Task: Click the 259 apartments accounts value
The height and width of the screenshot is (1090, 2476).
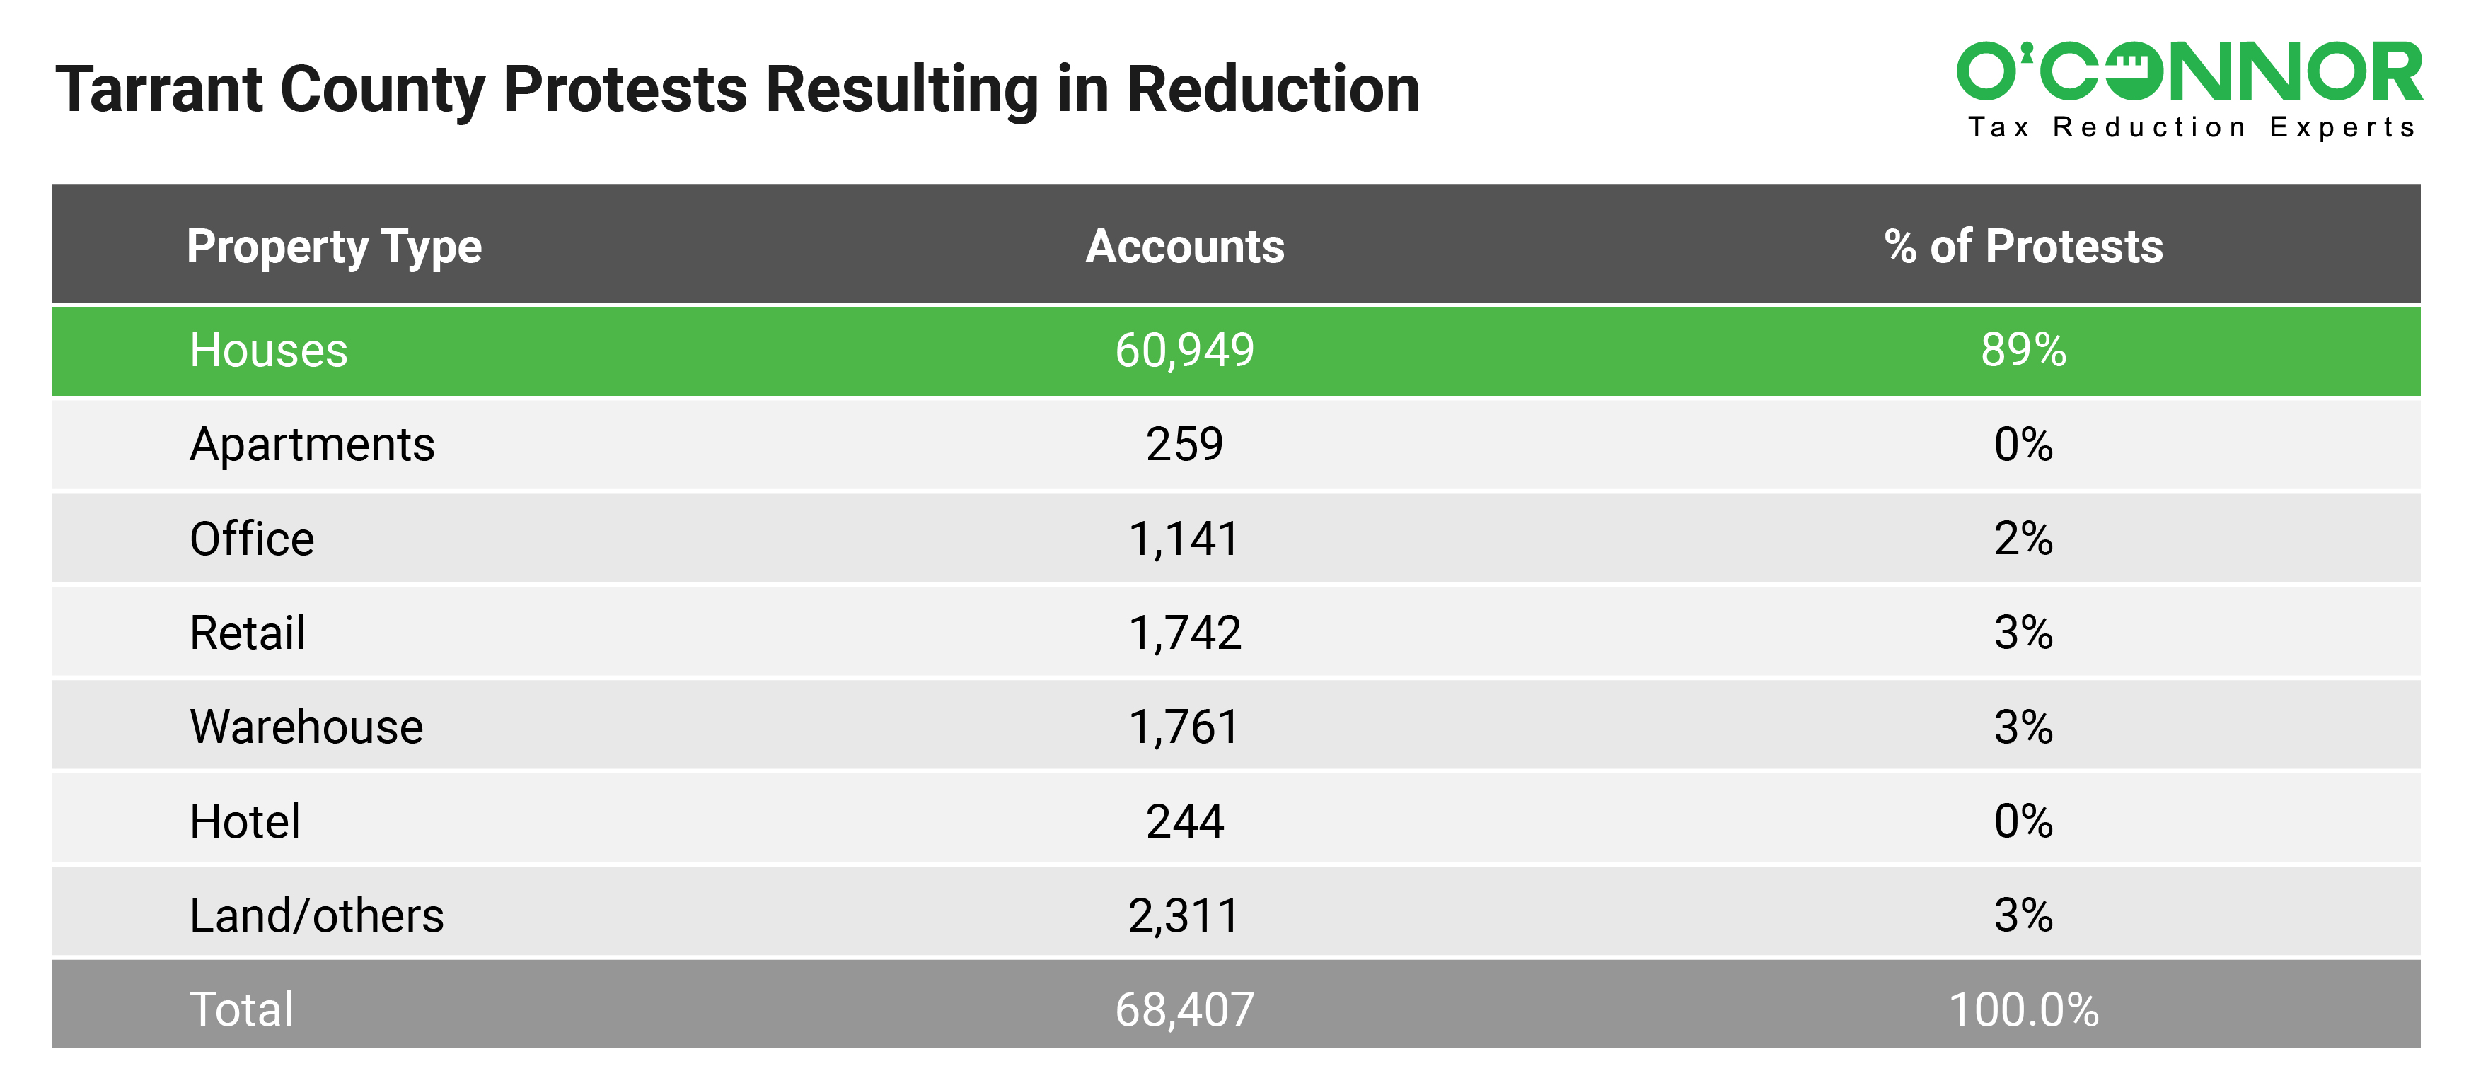Action: [x=1184, y=445]
